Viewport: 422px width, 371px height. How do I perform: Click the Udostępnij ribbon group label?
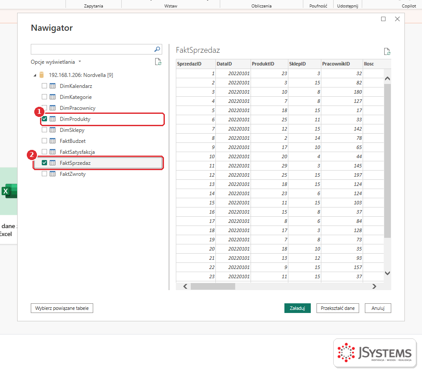347,6
